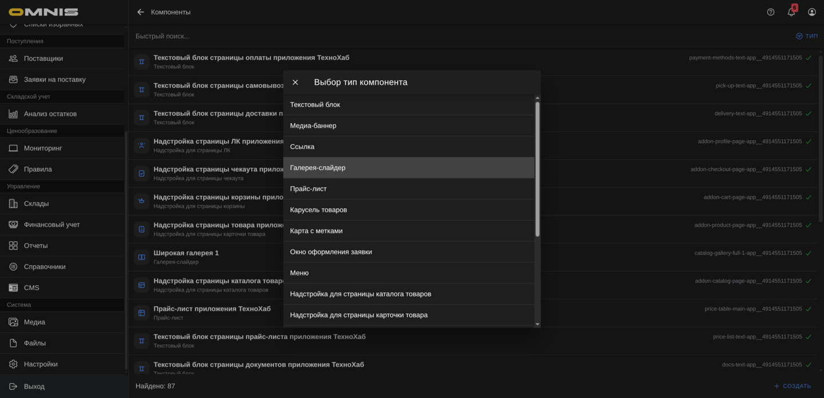The width and height of the screenshot is (824, 398).
Task: Click the text block icon beside оплаты component
Action: pos(141,61)
